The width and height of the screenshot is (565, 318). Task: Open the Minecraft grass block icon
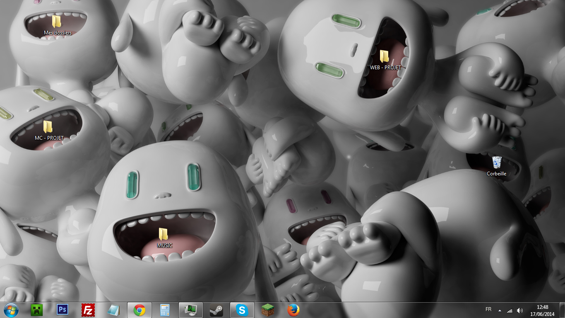point(268,310)
